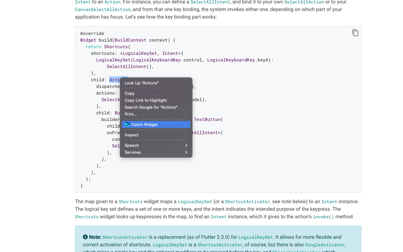Viewport: 403px width, 252px height.
Task: Open the invoke() method link
Action: pos(323,217)
